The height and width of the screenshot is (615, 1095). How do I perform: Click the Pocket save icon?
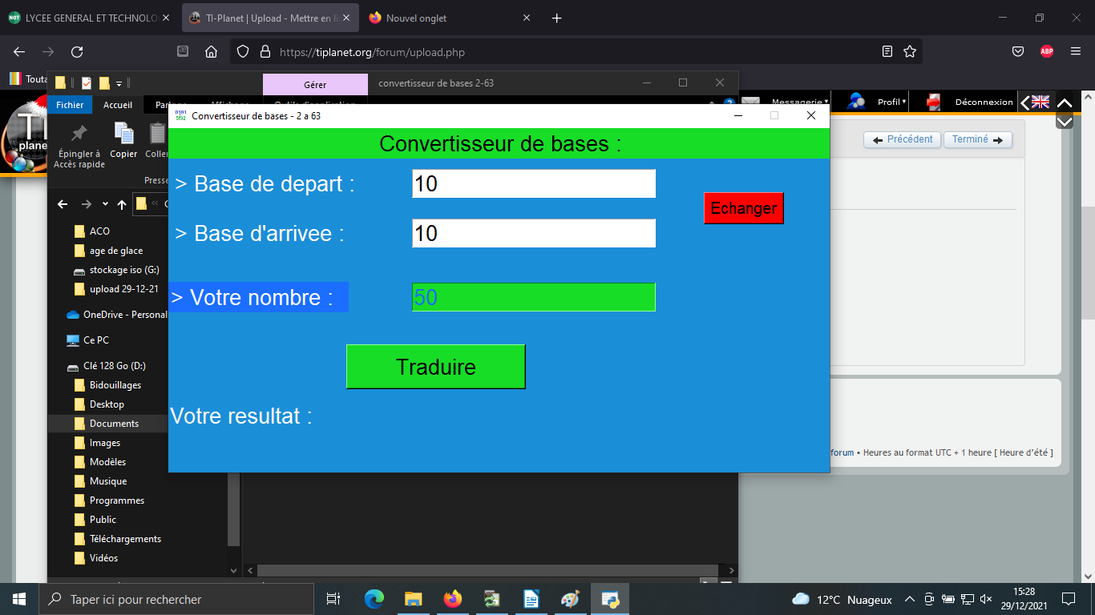[x=1017, y=52]
